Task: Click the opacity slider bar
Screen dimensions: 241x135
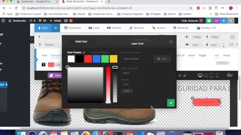Action: pyautogui.click(x=115, y=85)
